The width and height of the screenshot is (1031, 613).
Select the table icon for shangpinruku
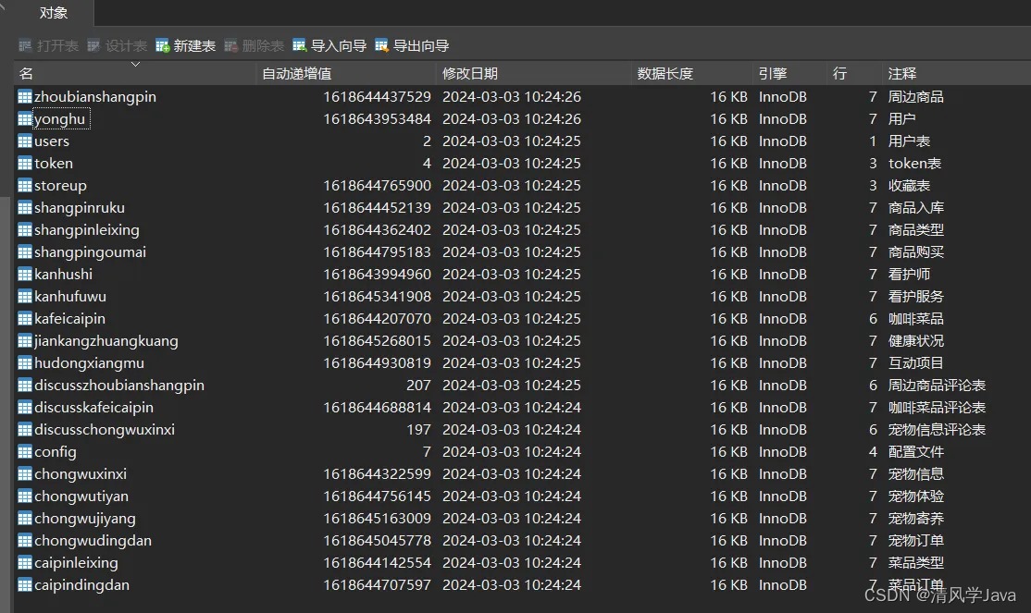point(25,208)
